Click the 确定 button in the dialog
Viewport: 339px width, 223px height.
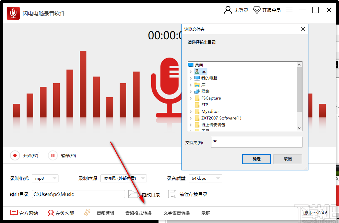pos(256,159)
